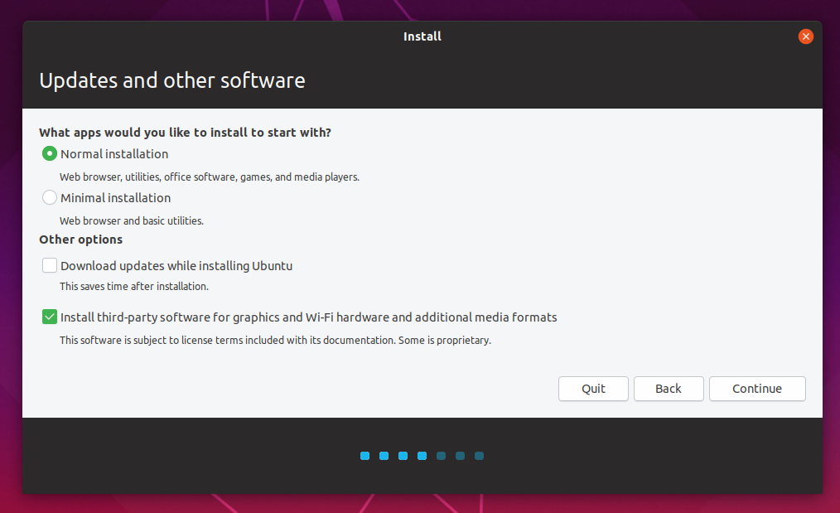Click the first progress indicator dot
Viewport: 840px width, 513px height.
point(364,455)
